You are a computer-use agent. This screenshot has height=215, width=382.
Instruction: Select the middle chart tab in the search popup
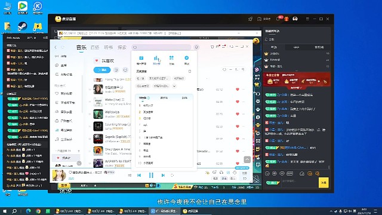point(164,98)
